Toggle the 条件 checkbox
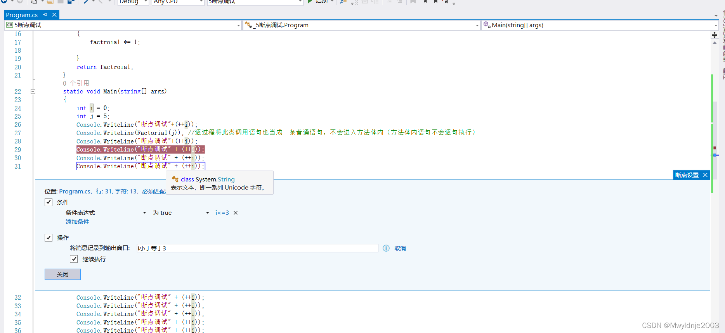Image resolution: width=725 pixels, height=333 pixels. click(49, 202)
